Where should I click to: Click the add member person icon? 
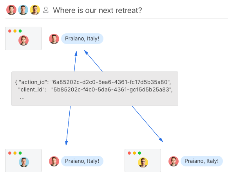click(x=46, y=10)
